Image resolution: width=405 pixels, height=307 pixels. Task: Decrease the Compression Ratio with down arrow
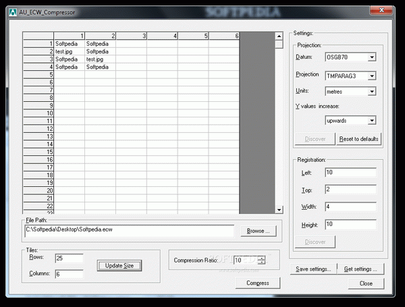click(x=261, y=262)
